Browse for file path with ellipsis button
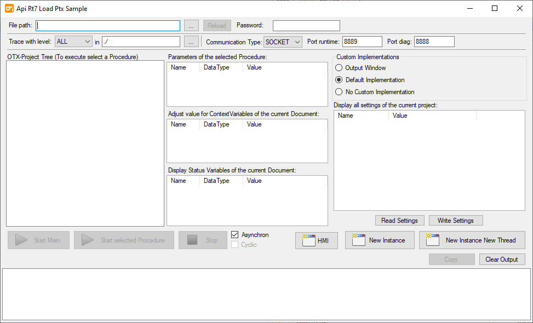533x323 pixels. click(191, 26)
